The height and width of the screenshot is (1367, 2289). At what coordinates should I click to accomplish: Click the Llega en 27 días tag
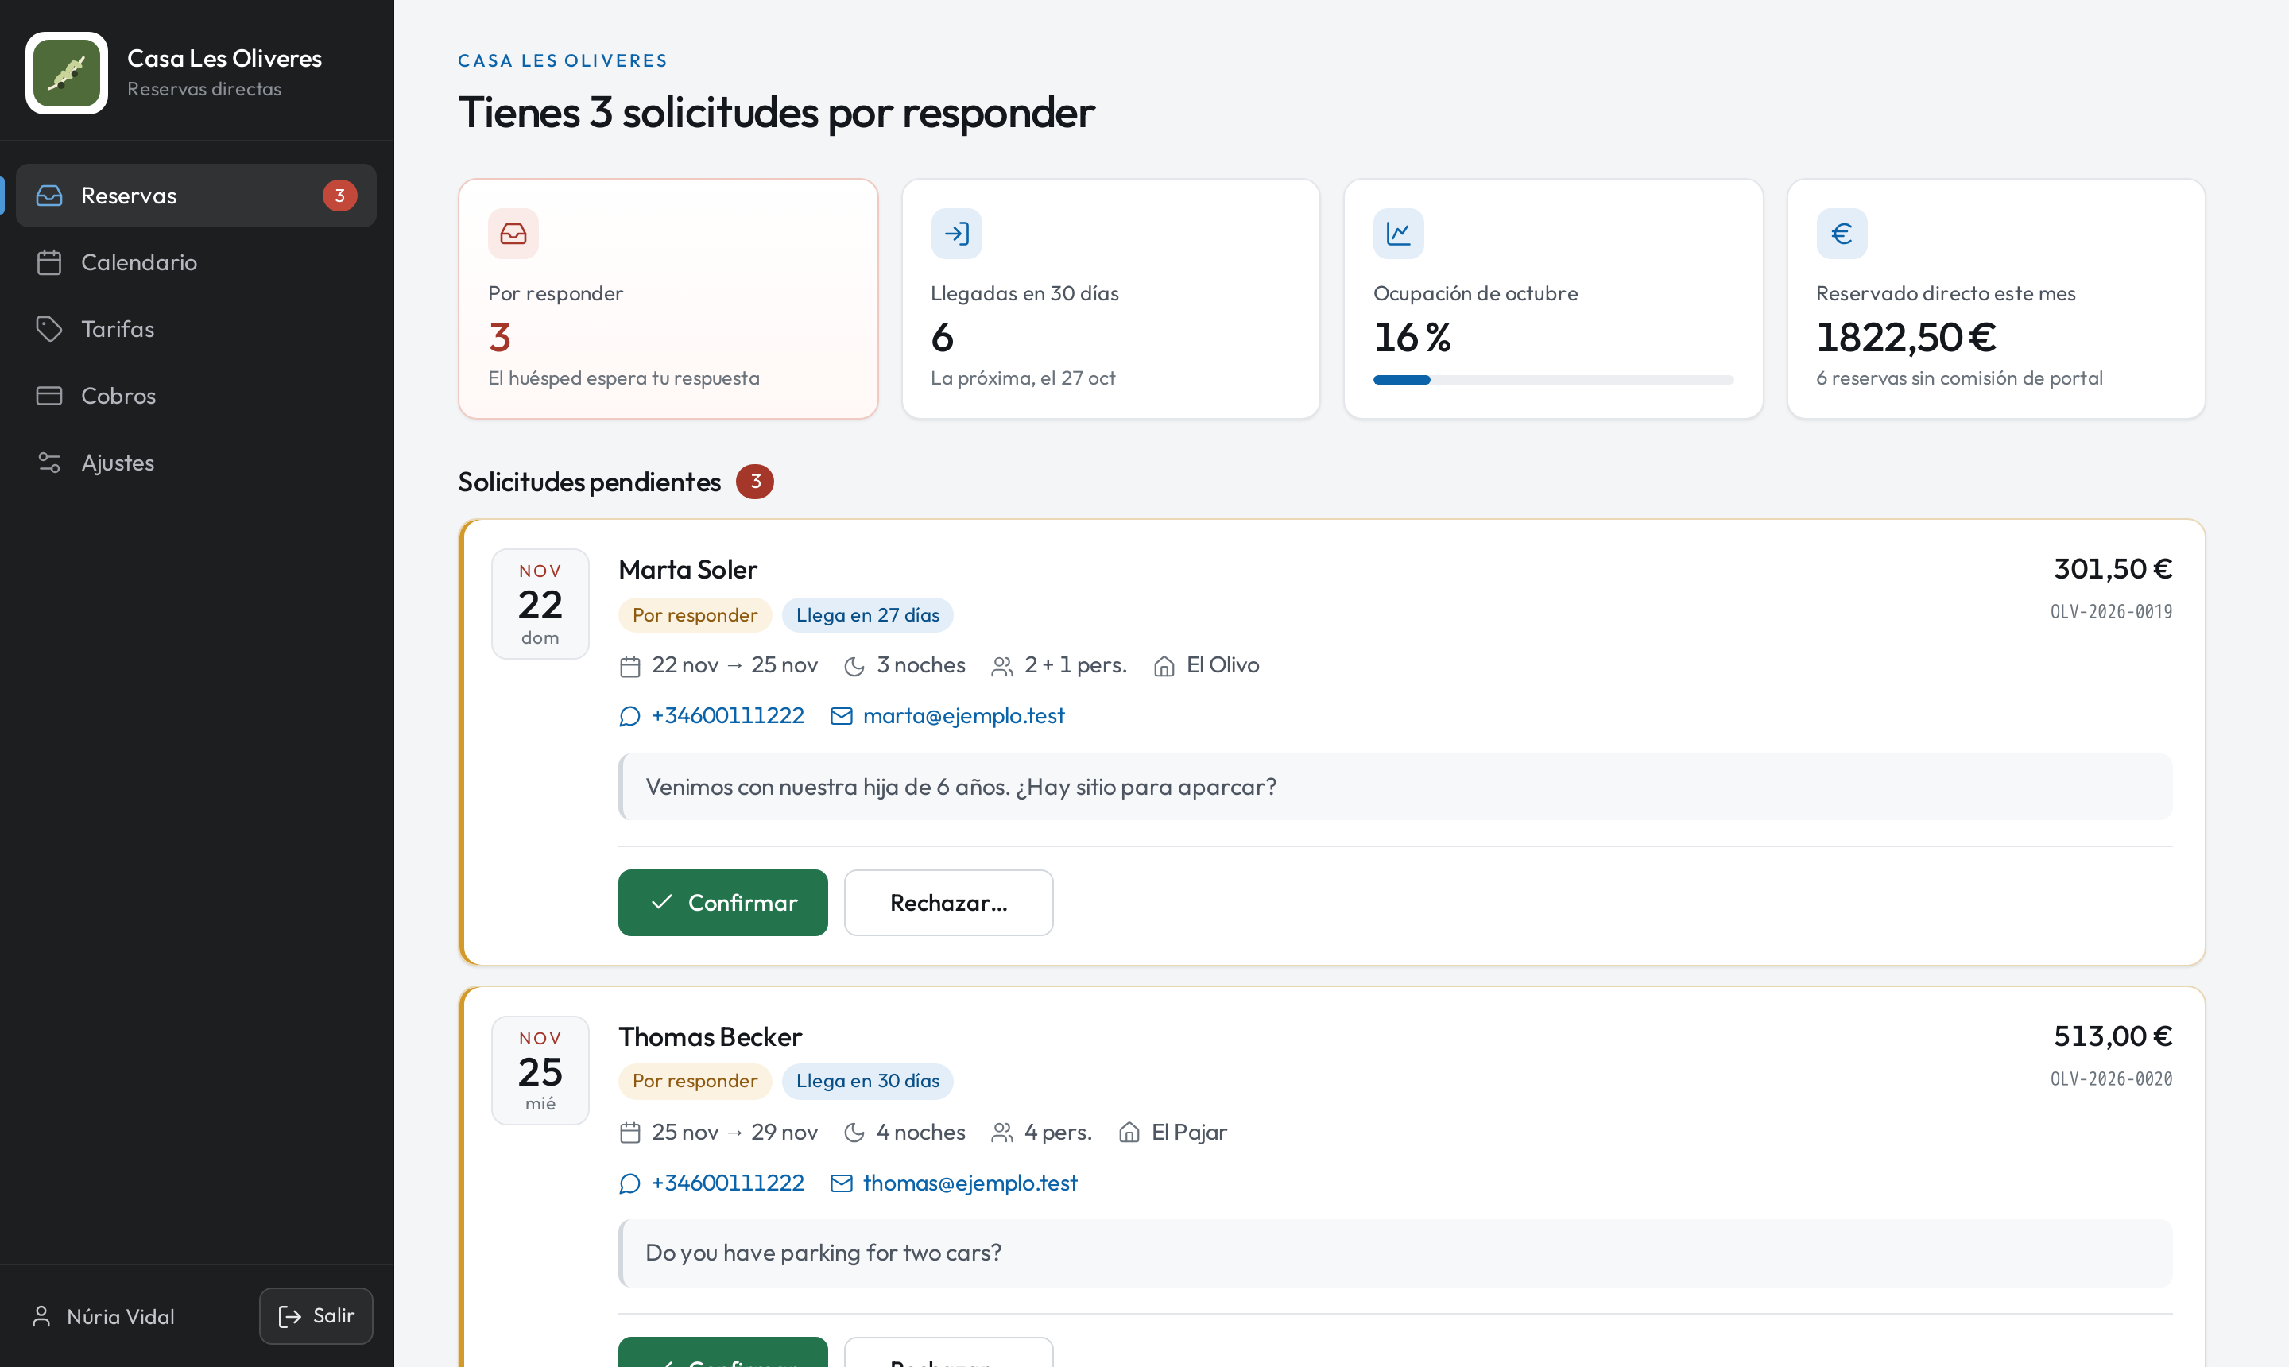click(x=868, y=614)
